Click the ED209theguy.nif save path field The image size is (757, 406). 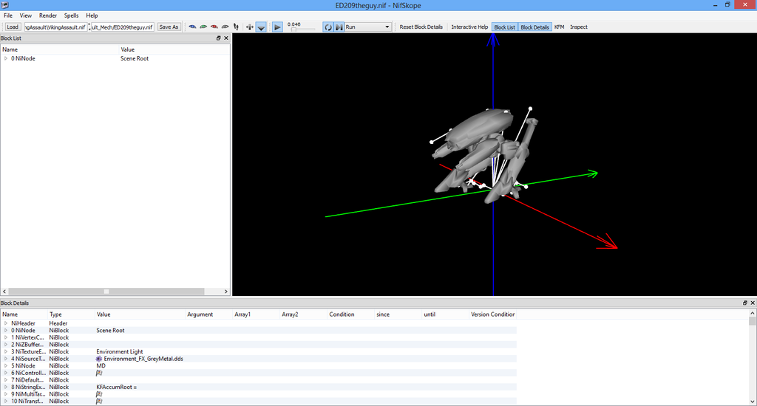(x=123, y=27)
